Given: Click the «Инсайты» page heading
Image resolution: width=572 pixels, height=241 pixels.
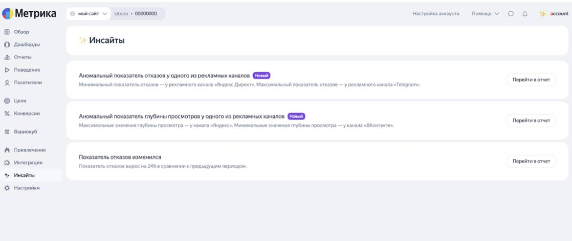Looking at the screenshot, I should tap(107, 40).
